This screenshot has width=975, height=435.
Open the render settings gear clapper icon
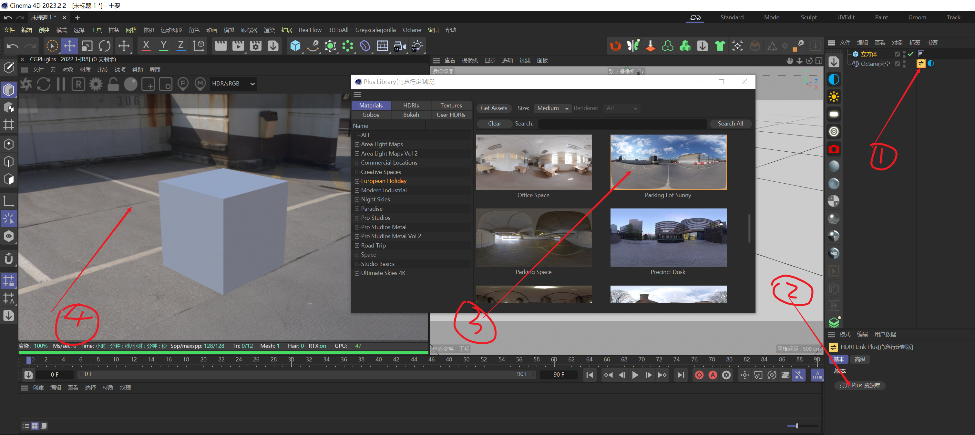click(x=255, y=46)
